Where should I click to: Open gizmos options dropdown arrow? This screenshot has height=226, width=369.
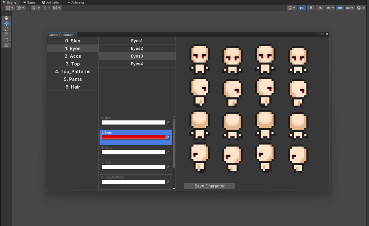tap(363, 8)
